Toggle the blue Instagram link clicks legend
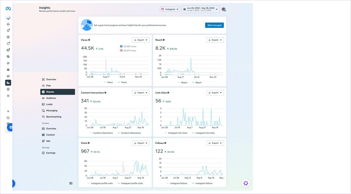The width and height of the screenshot is (351, 194). [x=203, y=133]
